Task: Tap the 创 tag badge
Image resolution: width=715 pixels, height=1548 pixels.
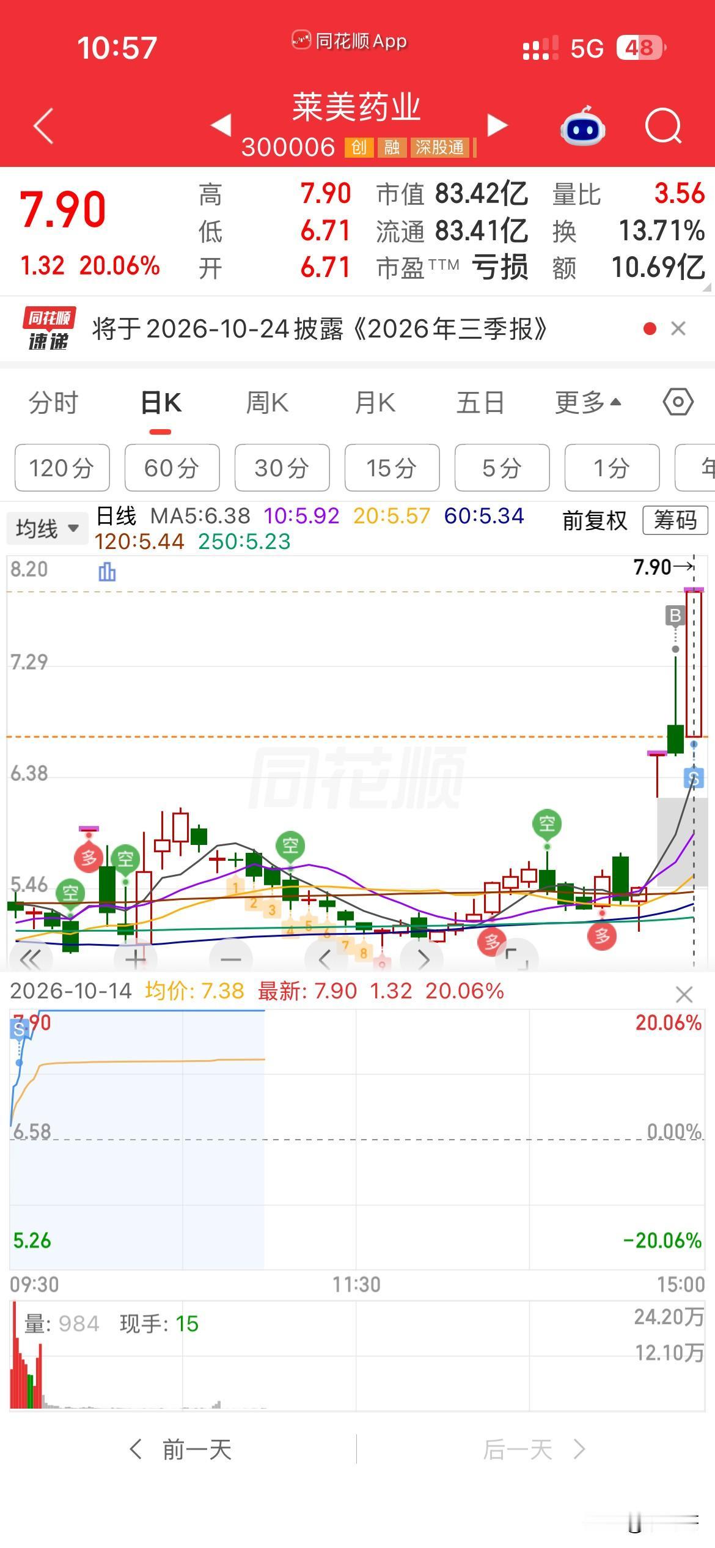Action: (359, 147)
